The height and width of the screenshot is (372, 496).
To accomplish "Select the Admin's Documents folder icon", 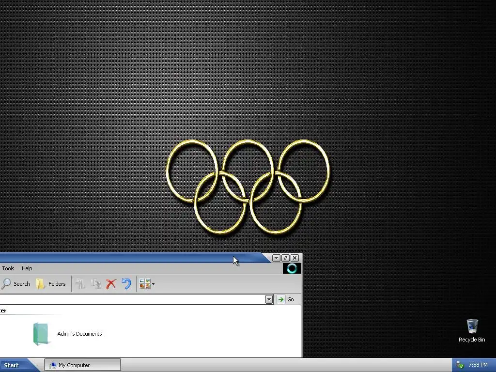I will pos(41,334).
